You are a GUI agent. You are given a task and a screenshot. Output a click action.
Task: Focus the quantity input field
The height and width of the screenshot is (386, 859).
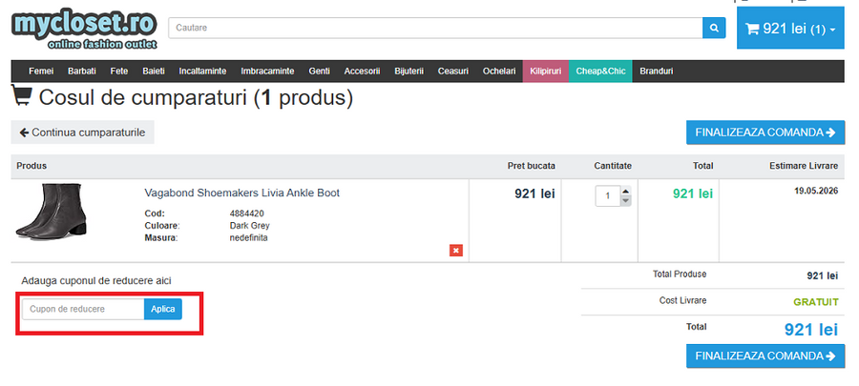point(608,196)
